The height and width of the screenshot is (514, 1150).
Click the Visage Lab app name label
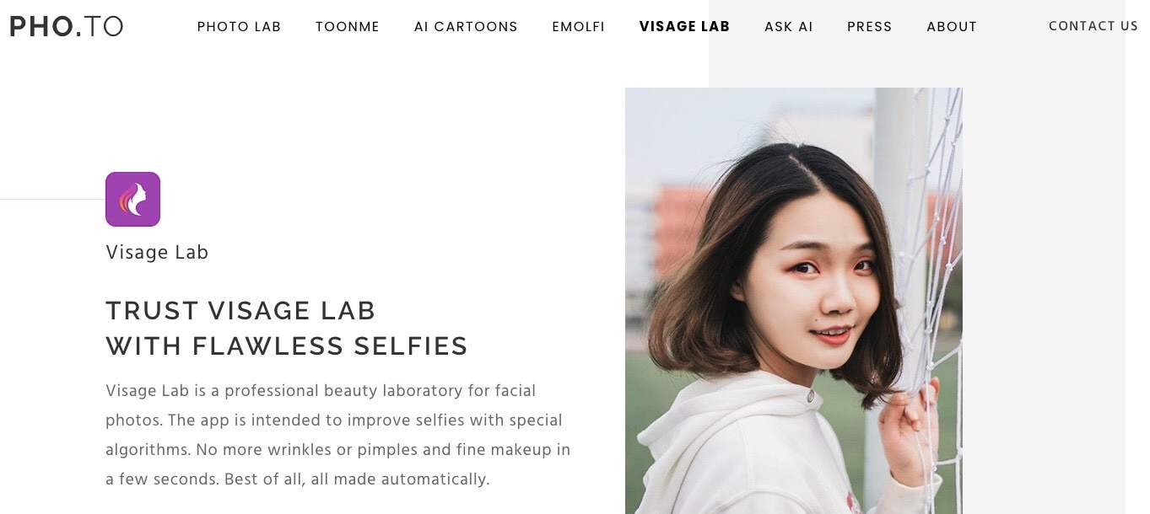[157, 252]
